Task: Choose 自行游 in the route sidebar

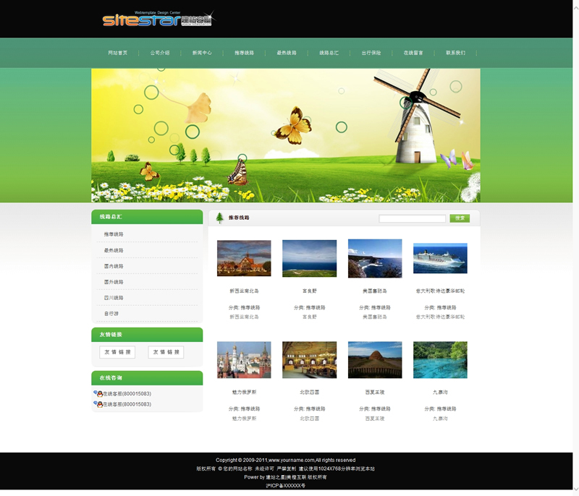Action: [x=111, y=314]
